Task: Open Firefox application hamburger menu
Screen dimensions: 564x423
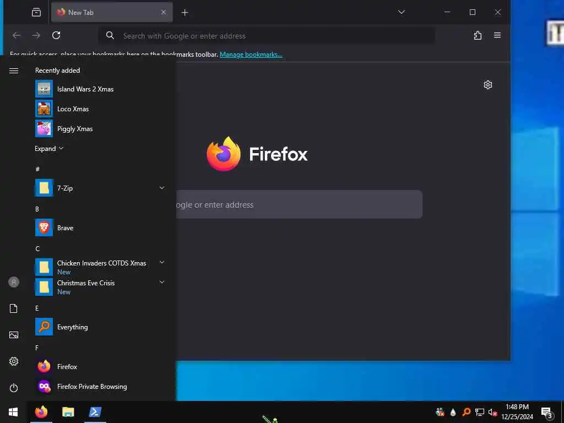Action: [x=497, y=35]
